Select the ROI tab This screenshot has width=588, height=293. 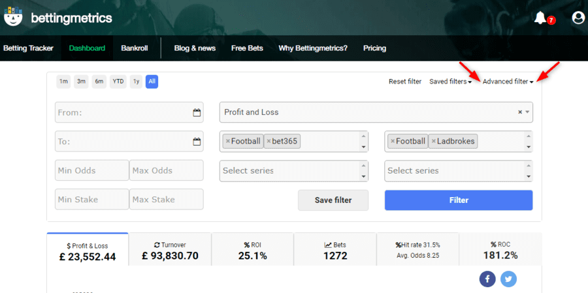pos(252,249)
